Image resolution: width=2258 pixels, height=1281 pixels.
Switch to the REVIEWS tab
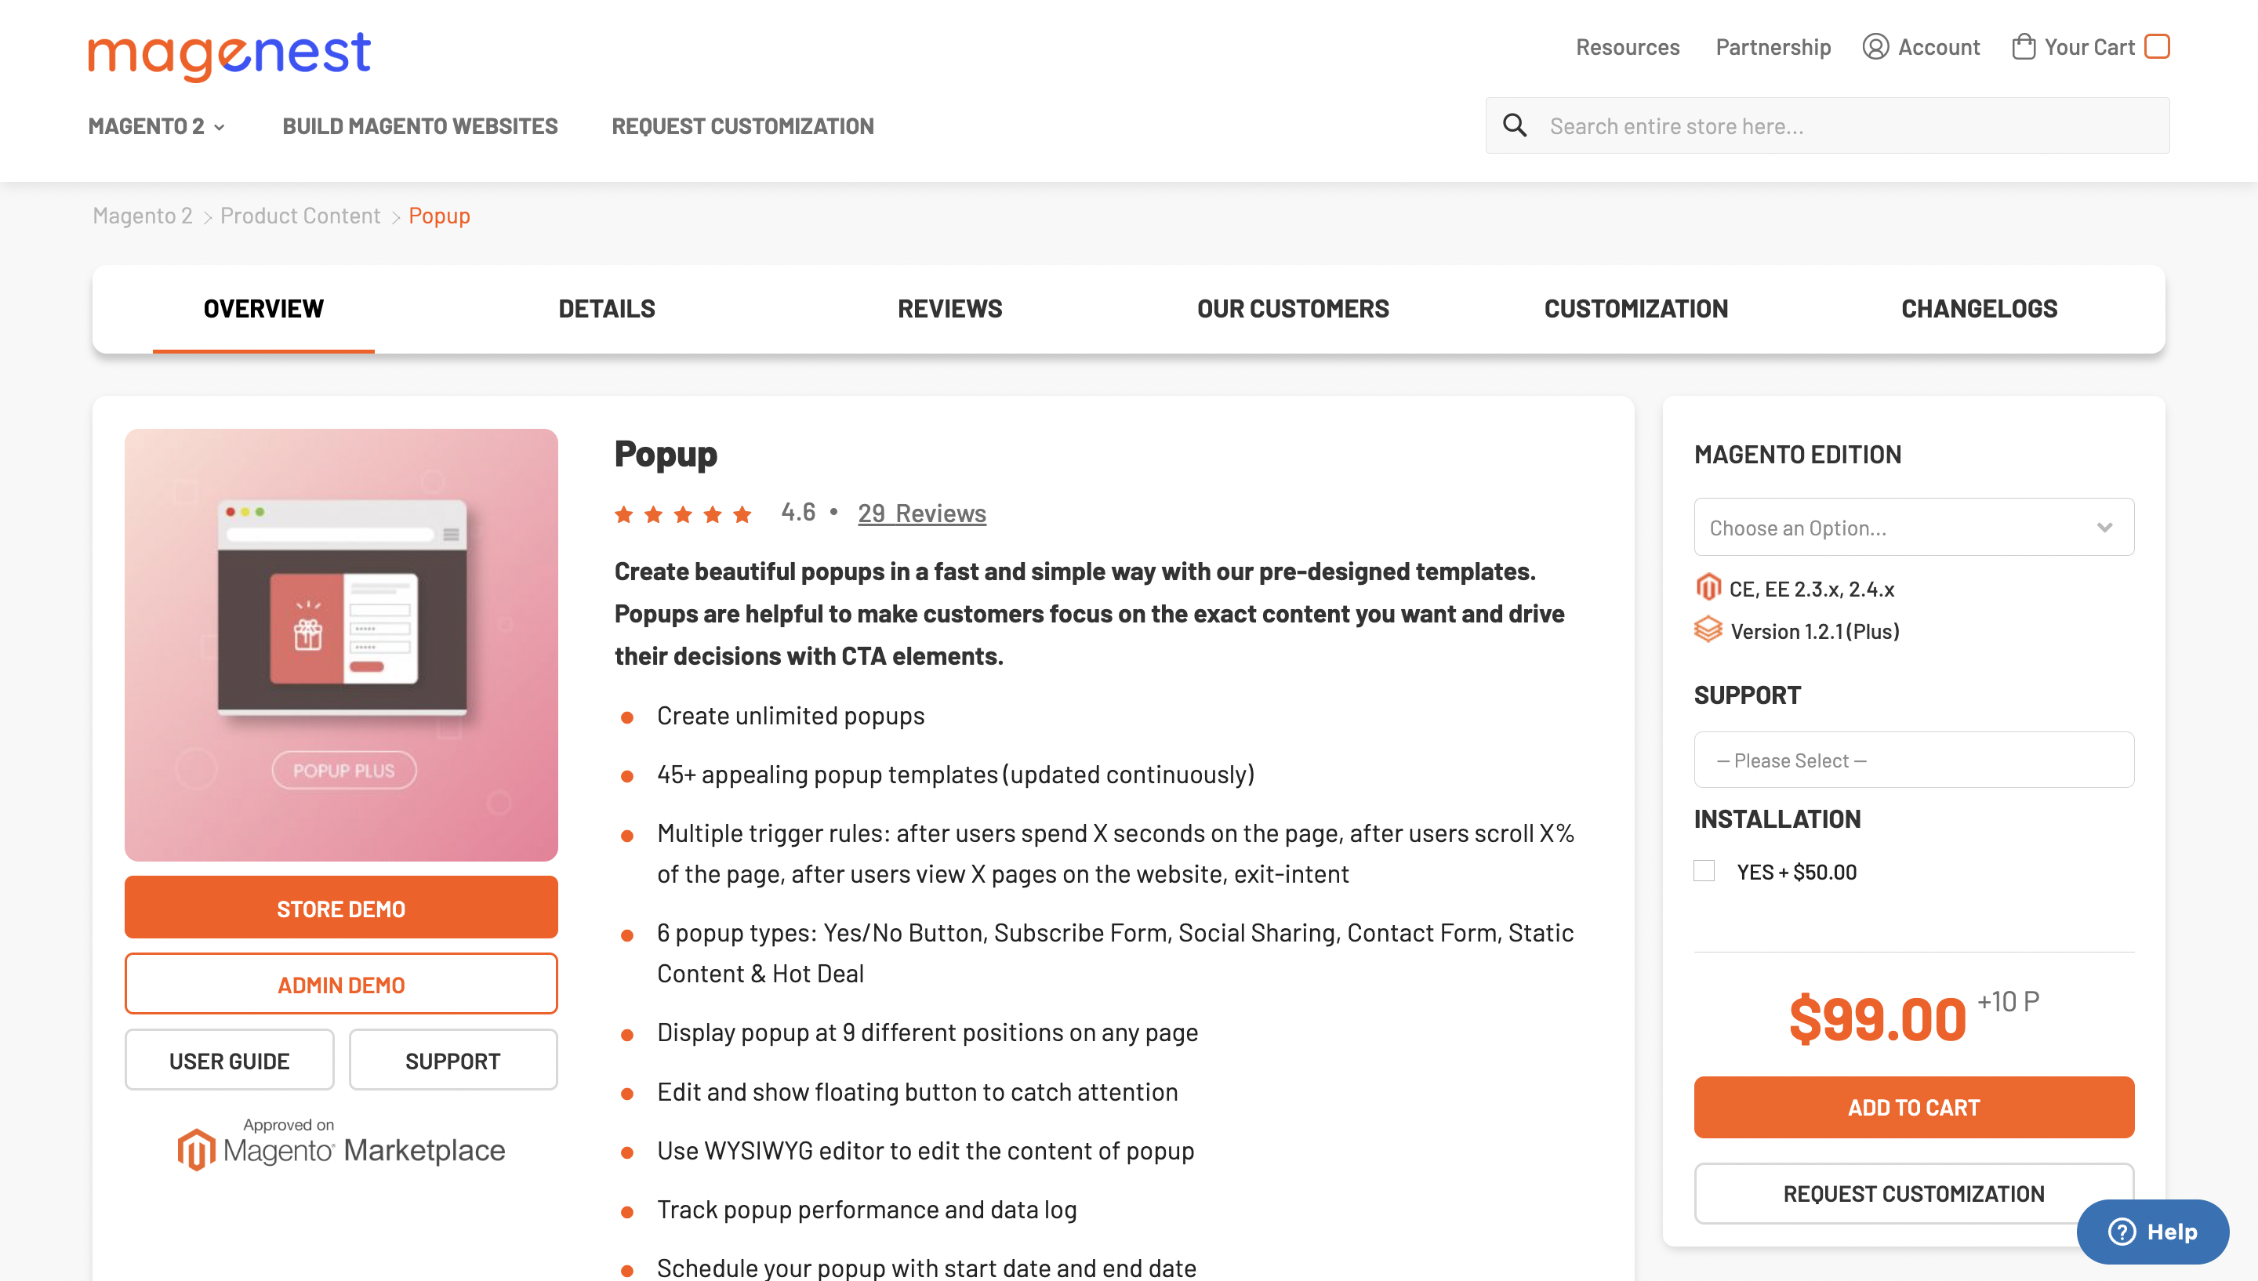pyautogui.click(x=950, y=308)
